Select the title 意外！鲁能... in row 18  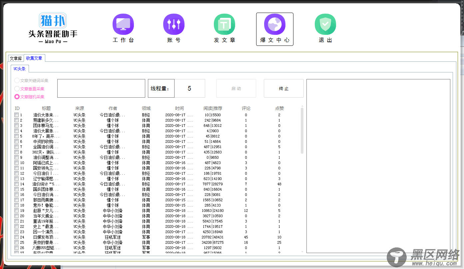[x=46, y=205]
